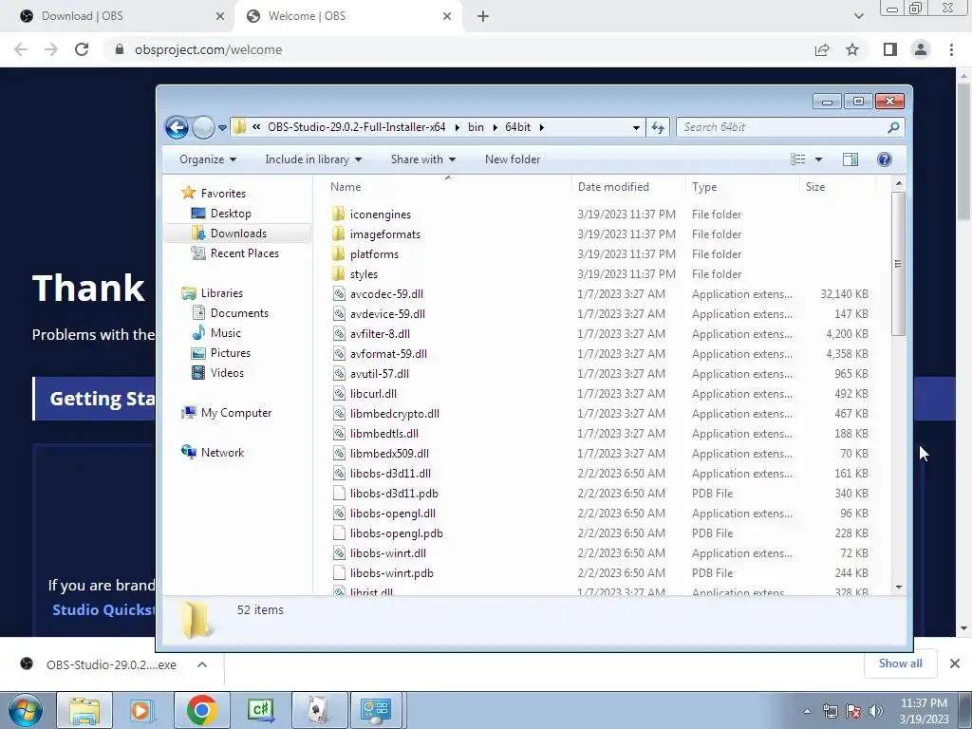Select My Computer in navigation pane
The width and height of the screenshot is (972, 729).
pyautogui.click(x=235, y=413)
